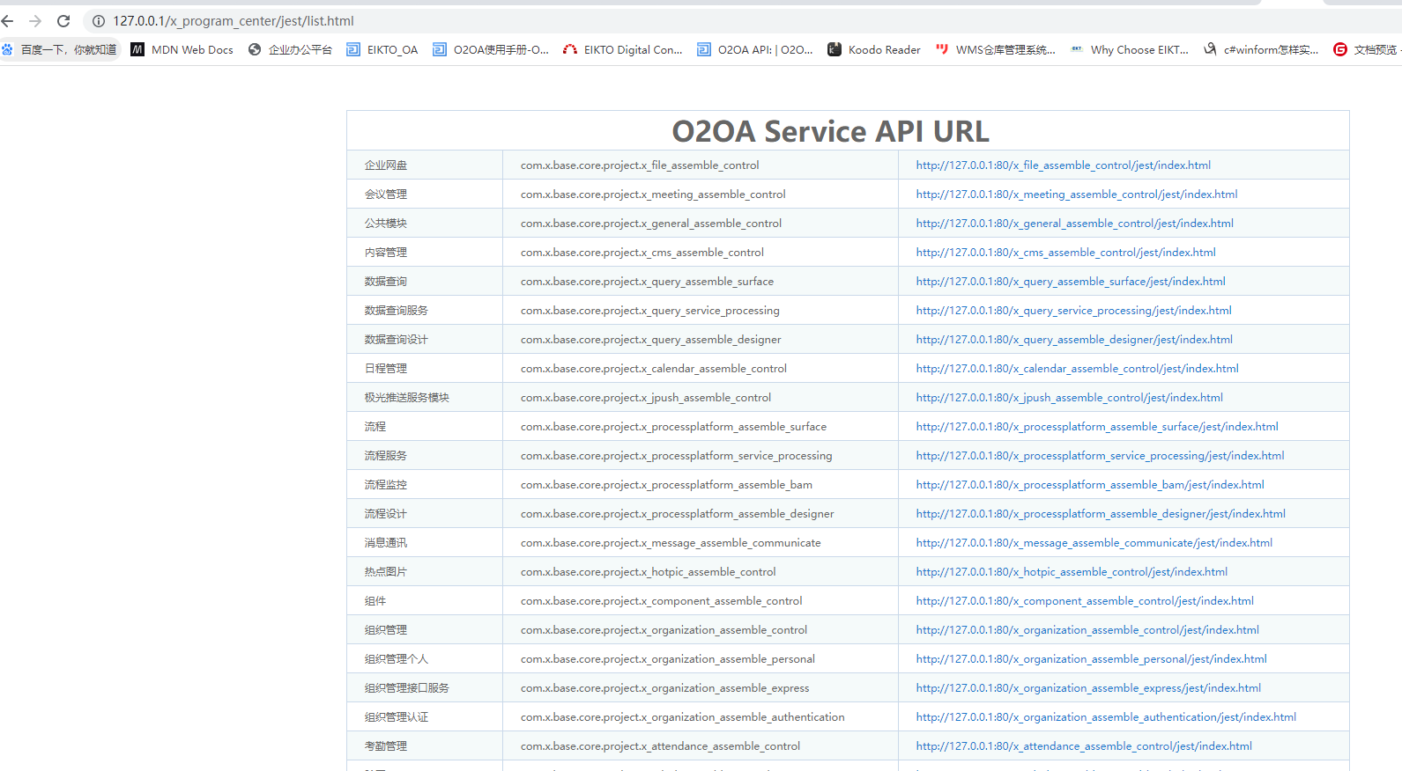Click the browser forward arrow
This screenshot has height=771, width=1402.
click(35, 21)
